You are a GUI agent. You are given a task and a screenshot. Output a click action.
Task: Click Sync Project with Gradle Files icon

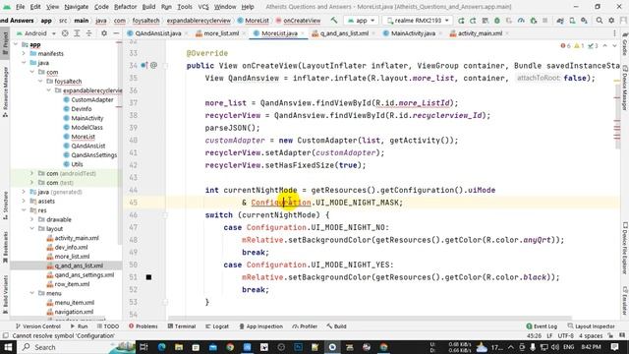click(x=560, y=20)
